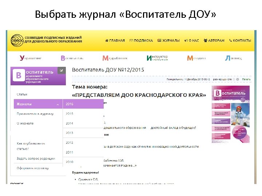Image resolution: width=262 pixels, height=196 pixels.
Task: Open Оформить подписку link
Action: (33, 168)
